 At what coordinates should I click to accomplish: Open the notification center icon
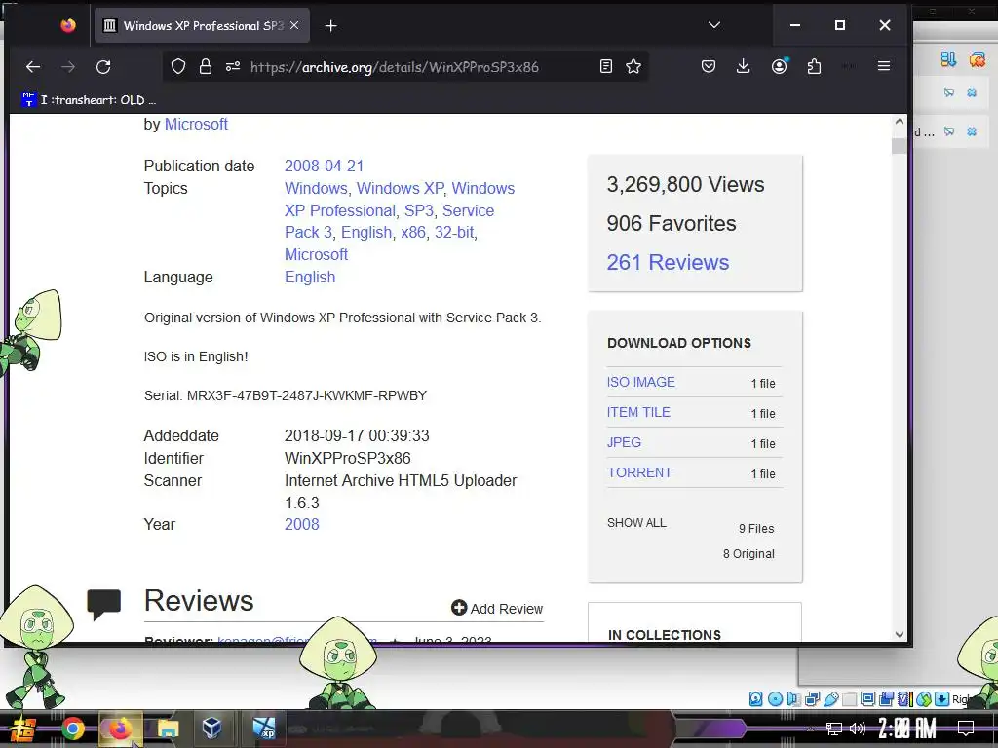point(966,729)
